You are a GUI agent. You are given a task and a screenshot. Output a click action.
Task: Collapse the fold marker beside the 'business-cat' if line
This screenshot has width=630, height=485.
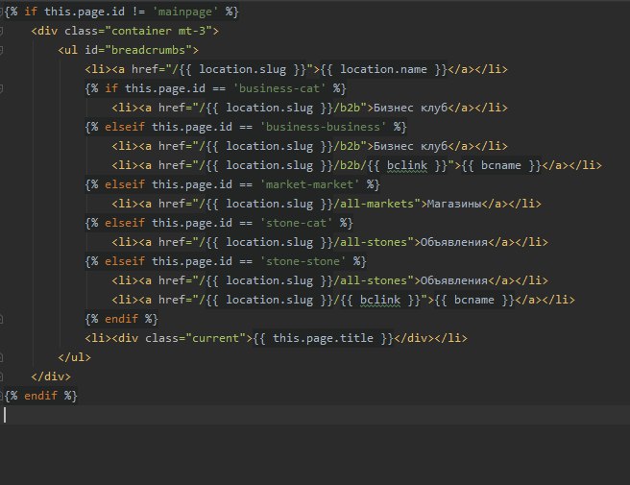(x=1, y=88)
